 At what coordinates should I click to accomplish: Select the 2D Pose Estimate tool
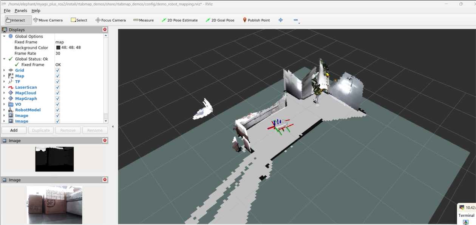[x=179, y=20]
